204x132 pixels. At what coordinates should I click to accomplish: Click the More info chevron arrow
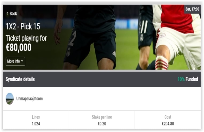[22, 61]
